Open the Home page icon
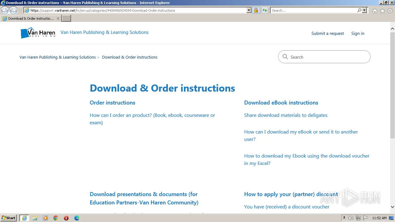395x222 pixels. [x=375, y=11]
